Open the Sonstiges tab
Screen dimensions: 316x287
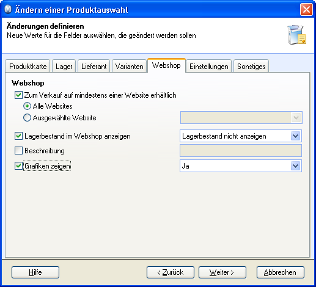point(251,66)
